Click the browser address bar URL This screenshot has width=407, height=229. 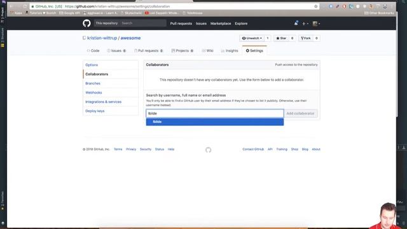coord(117,6)
